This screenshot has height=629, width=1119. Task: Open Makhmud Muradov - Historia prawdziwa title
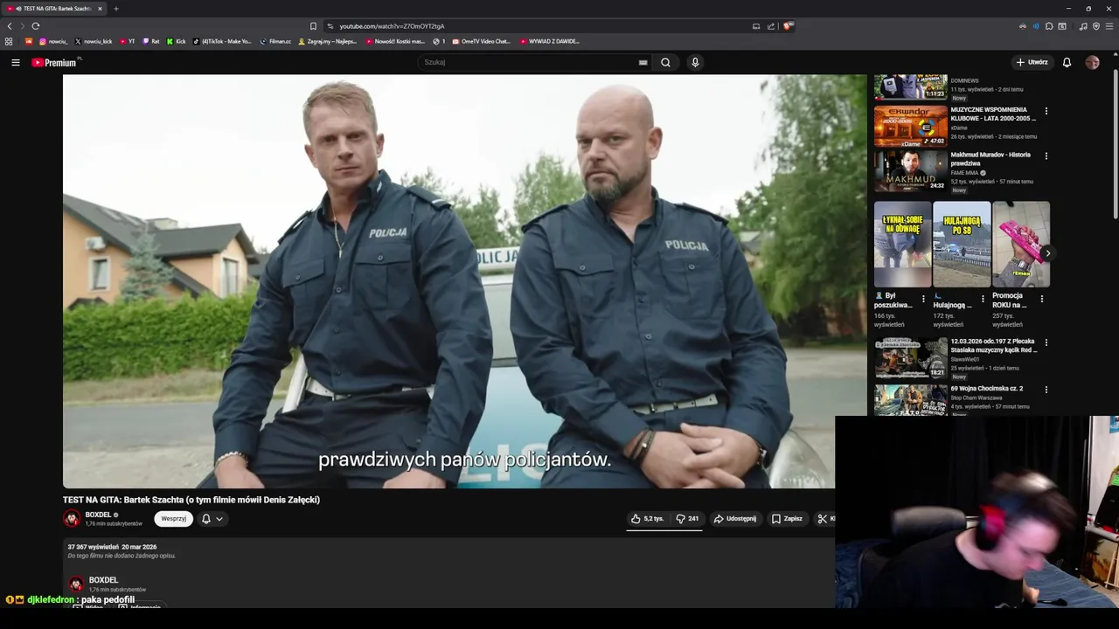(990, 159)
